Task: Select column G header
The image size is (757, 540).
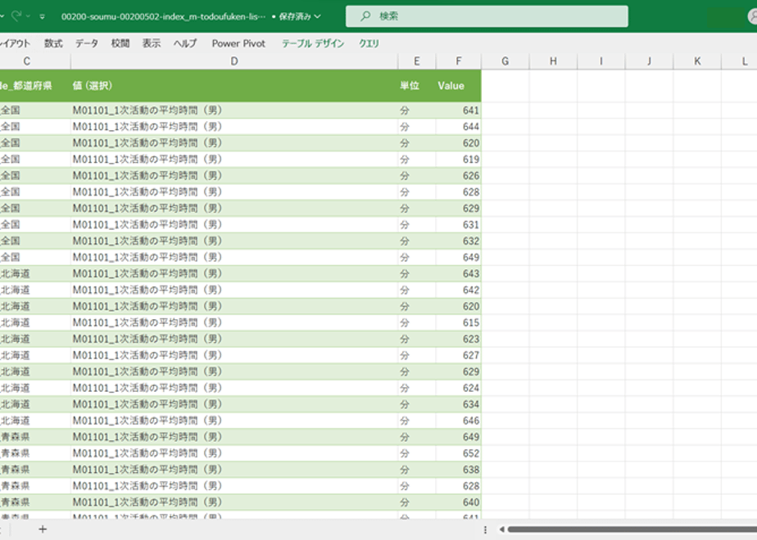Action: (505, 61)
